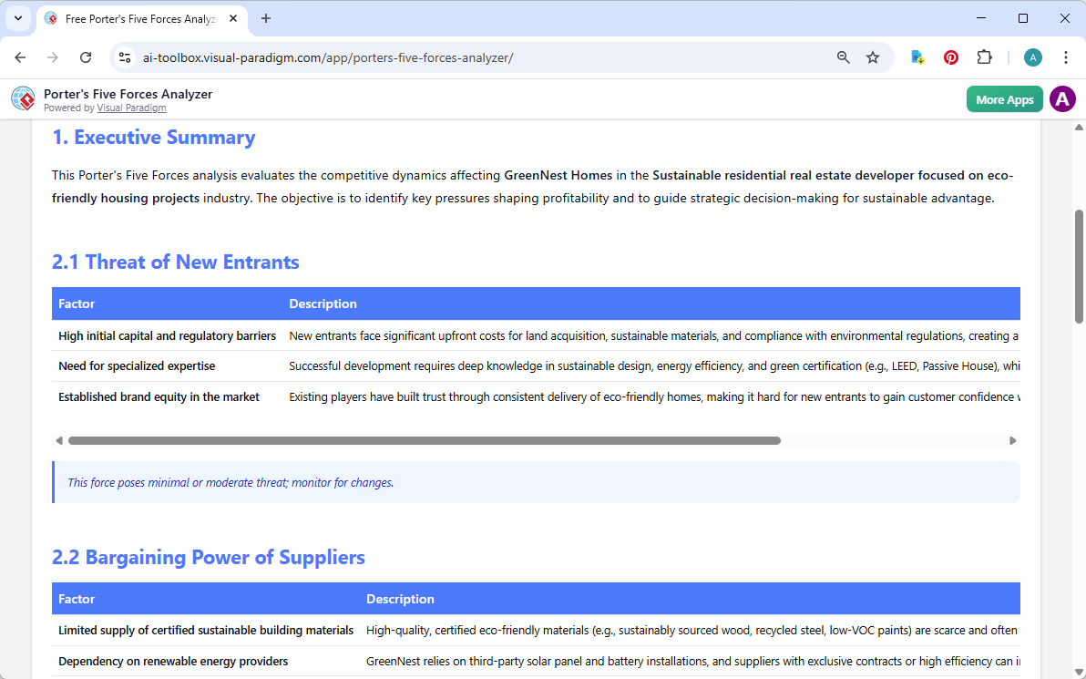Open the Chrome three-dot menu
This screenshot has height=679, width=1086.
point(1066,57)
